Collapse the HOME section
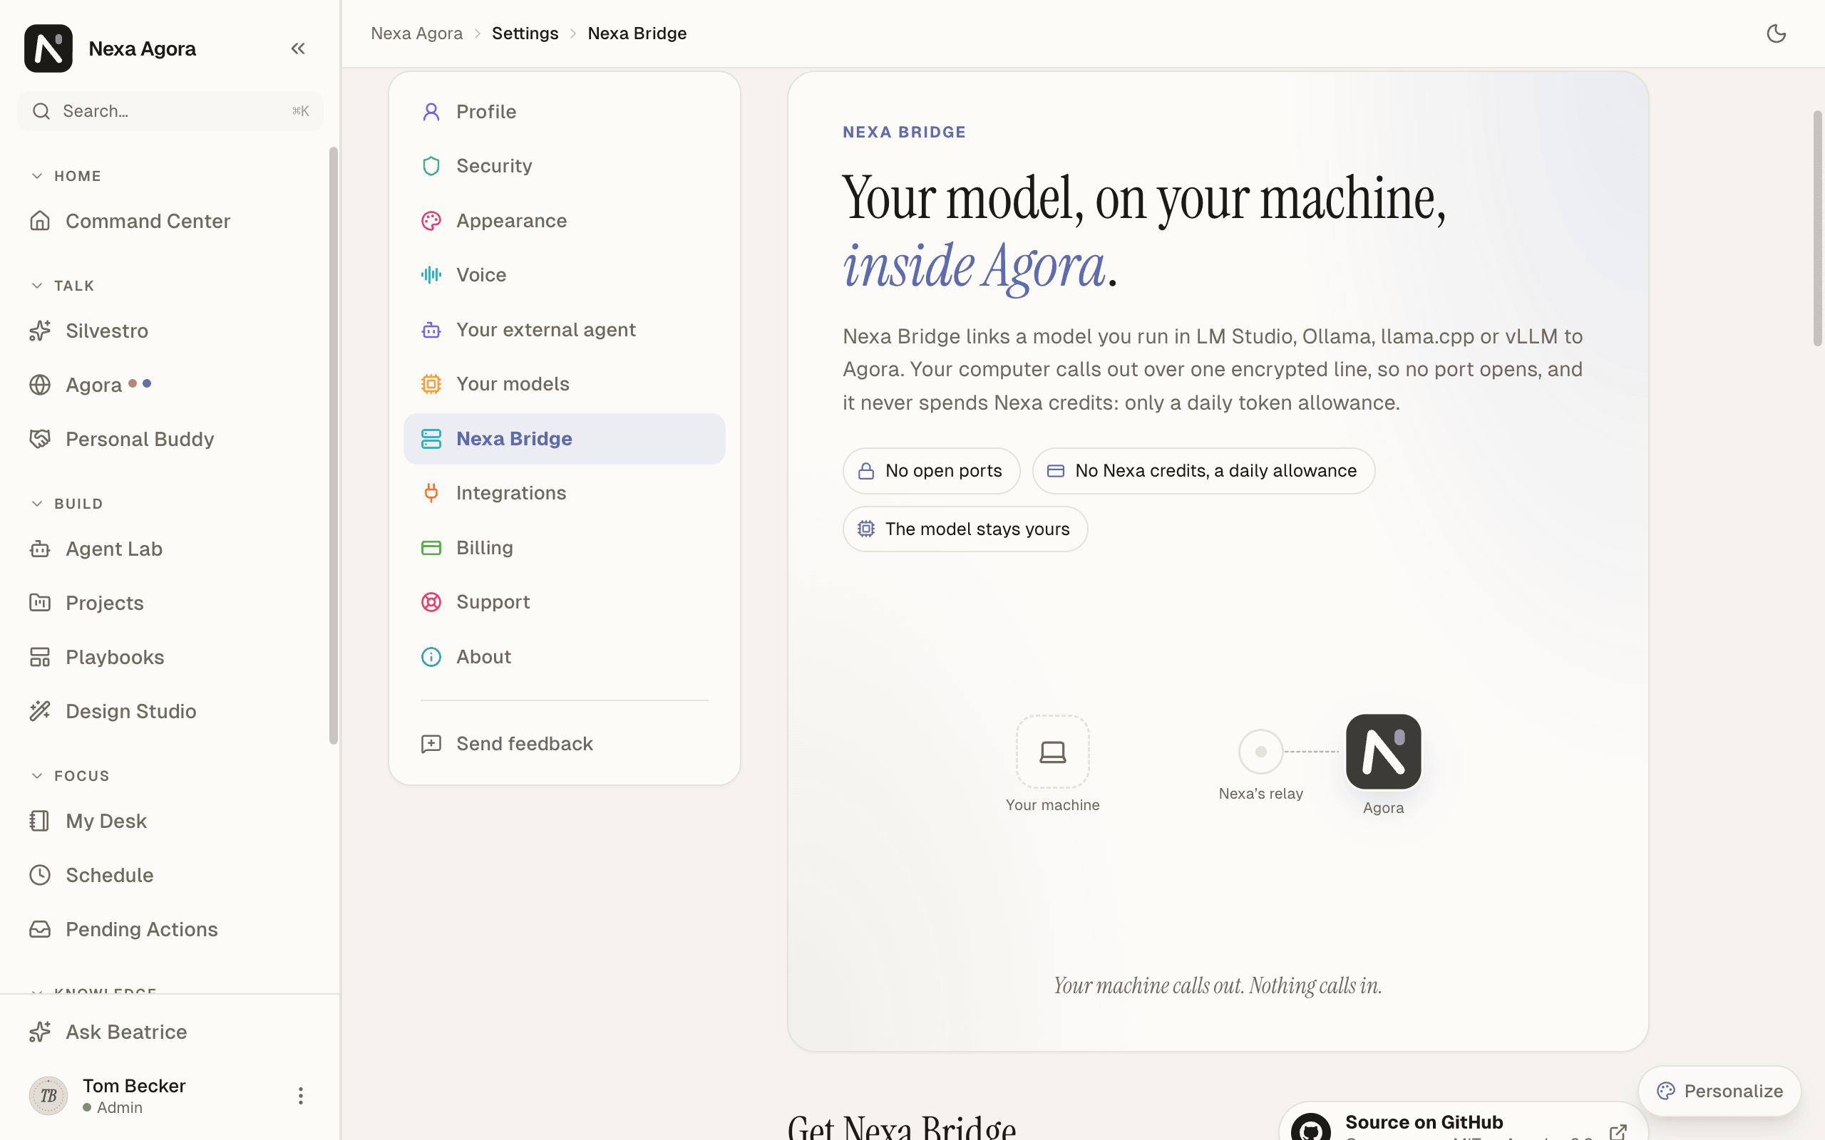1825x1140 pixels. pos(37,176)
